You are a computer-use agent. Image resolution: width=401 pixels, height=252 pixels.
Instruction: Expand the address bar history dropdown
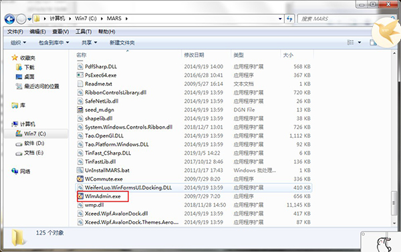pyautogui.click(x=280, y=19)
